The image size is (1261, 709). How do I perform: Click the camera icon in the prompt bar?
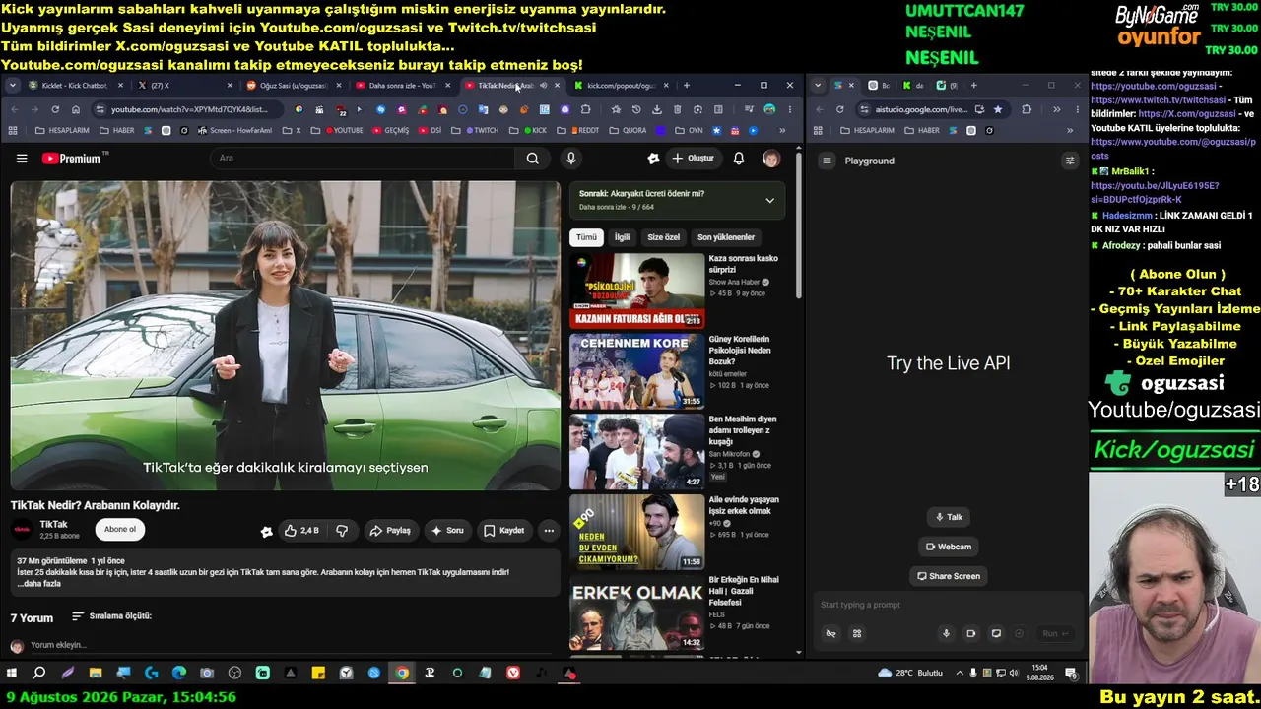click(970, 633)
